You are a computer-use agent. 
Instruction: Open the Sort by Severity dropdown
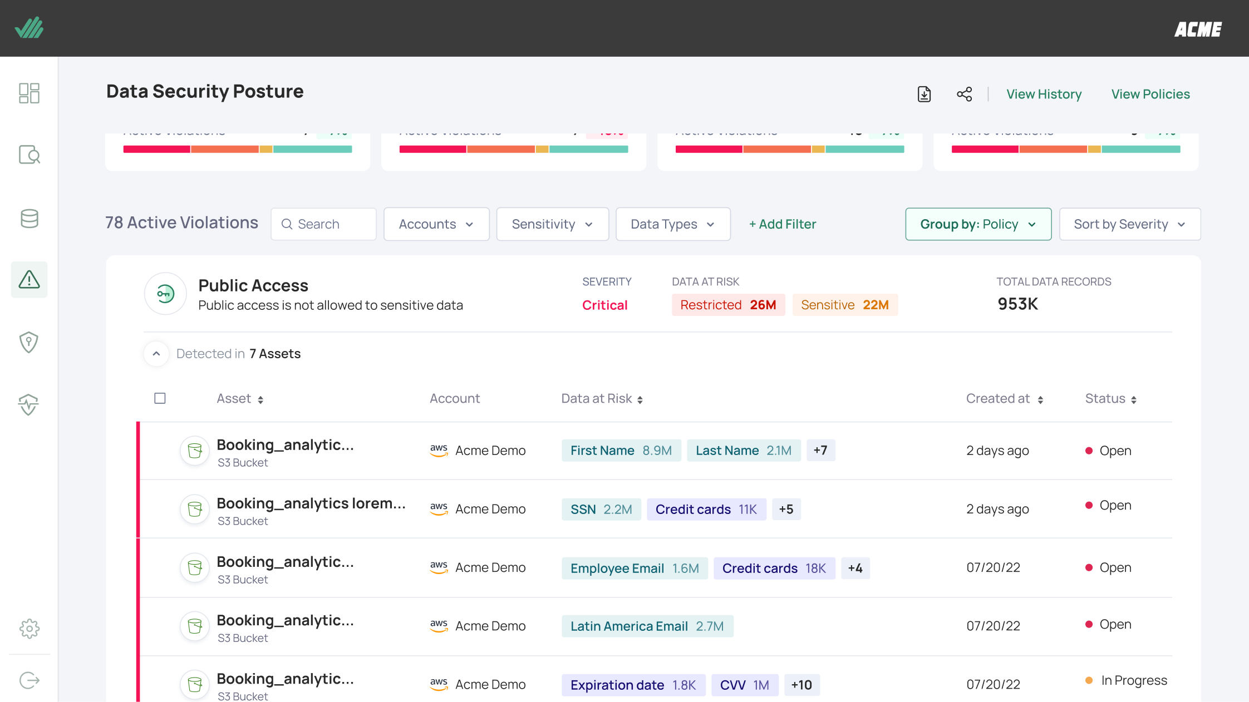point(1130,224)
